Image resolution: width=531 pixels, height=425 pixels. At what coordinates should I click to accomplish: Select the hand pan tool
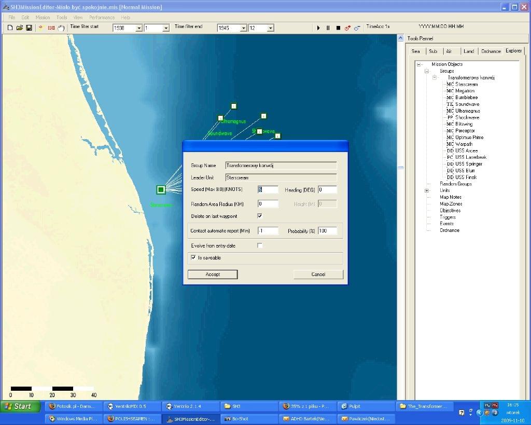click(61, 28)
